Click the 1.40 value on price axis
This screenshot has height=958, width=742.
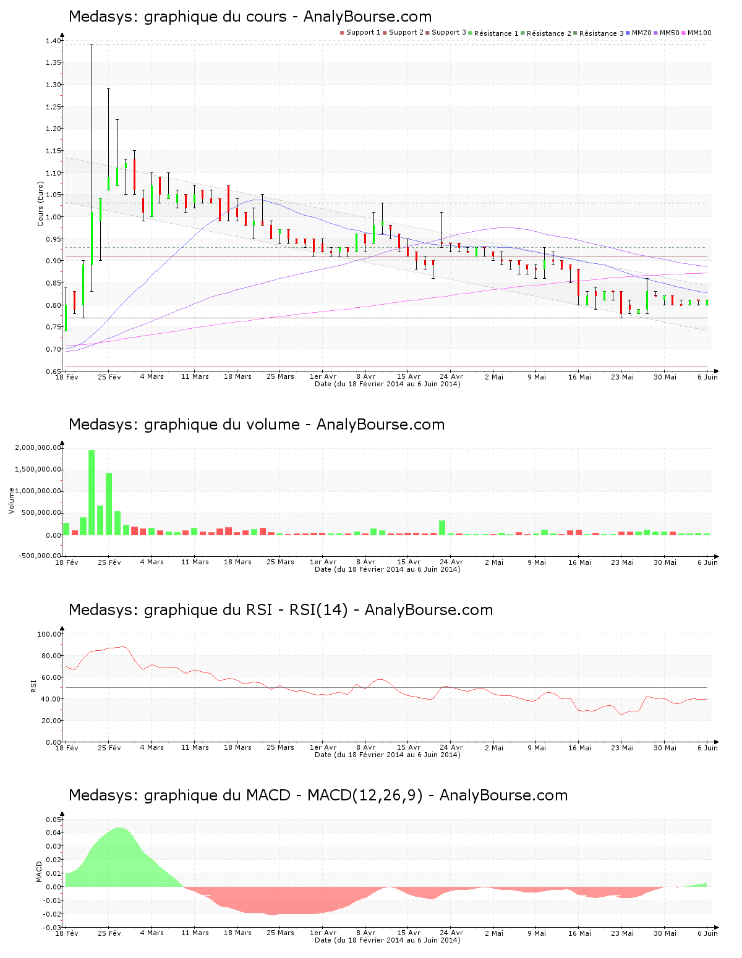coord(53,41)
